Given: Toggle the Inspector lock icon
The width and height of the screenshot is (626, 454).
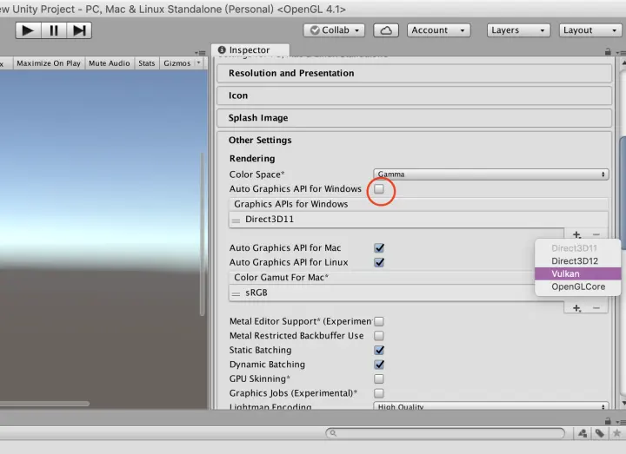Looking at the screenshot, I should 608,52.
